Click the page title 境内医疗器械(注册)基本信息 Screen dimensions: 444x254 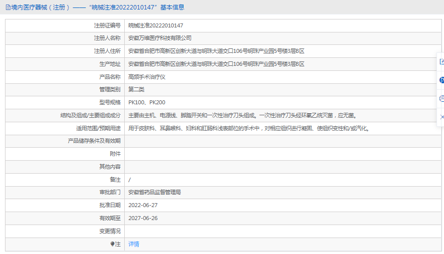tap(98, 7)
